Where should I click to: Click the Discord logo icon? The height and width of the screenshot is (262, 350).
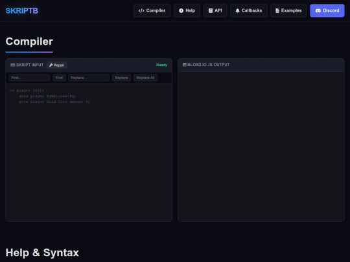point(318,11)
